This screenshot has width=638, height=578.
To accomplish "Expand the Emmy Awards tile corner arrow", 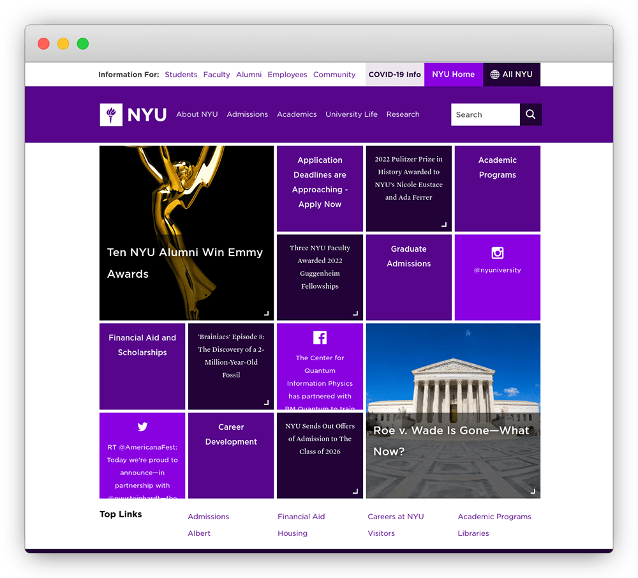I will [266, 313].
